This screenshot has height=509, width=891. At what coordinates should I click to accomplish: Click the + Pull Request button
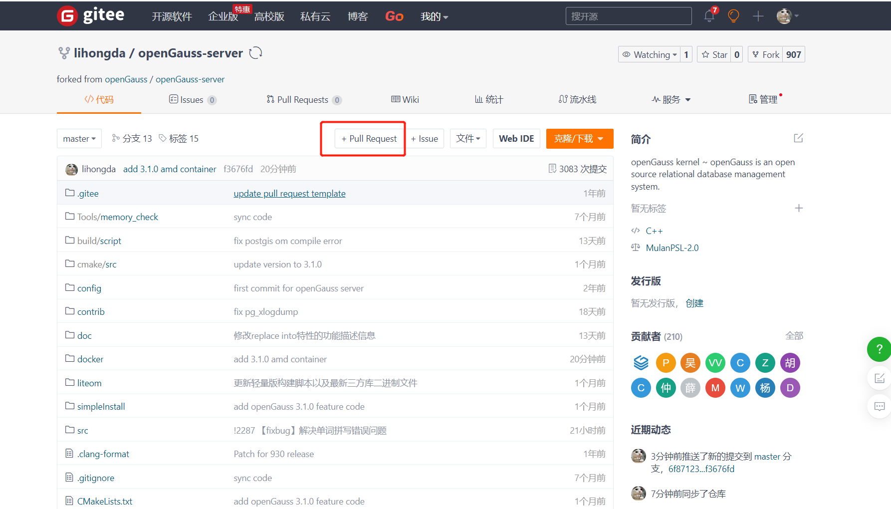point(369,139)
